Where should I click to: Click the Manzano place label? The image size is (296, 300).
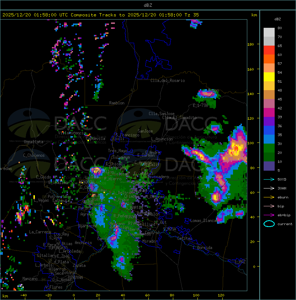[30, 279]
